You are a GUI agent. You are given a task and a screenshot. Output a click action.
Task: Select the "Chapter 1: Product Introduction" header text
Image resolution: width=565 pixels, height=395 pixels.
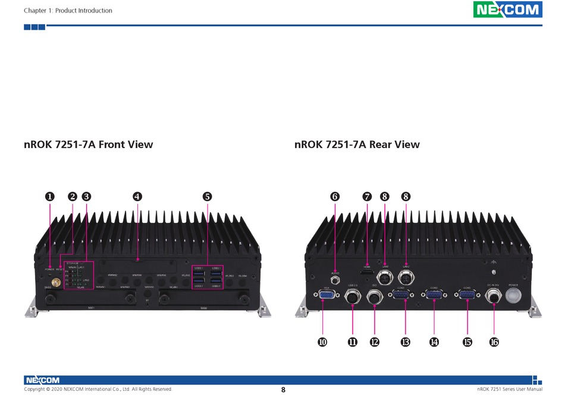pyautogui.click(x=68, y=11)
